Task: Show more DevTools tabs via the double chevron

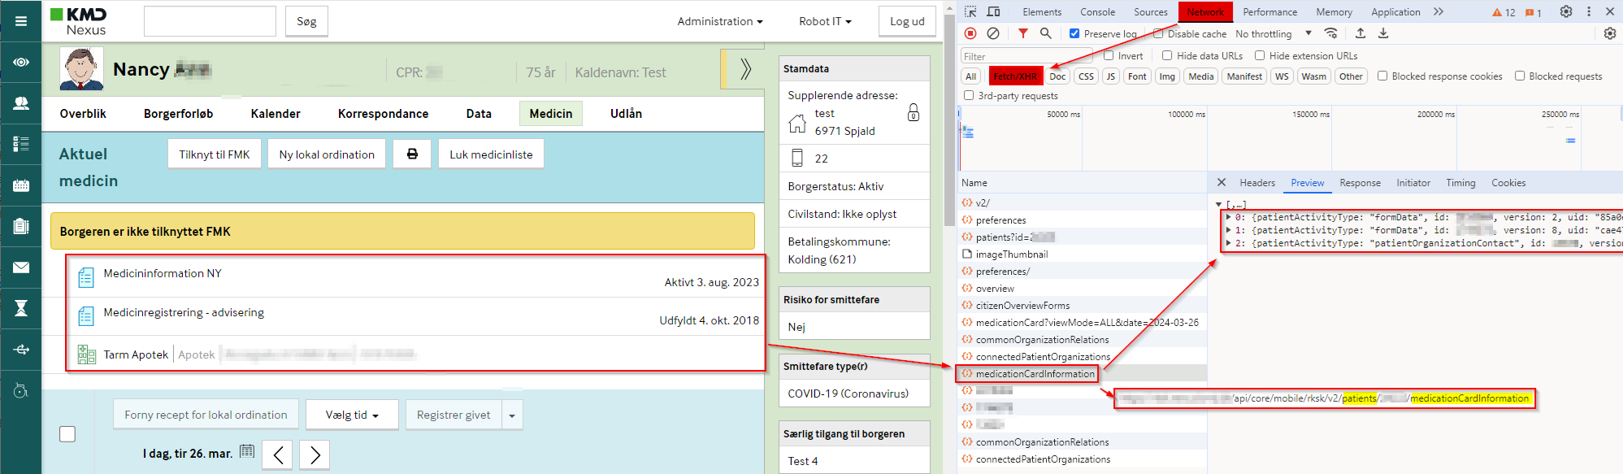Action: 1439,11
